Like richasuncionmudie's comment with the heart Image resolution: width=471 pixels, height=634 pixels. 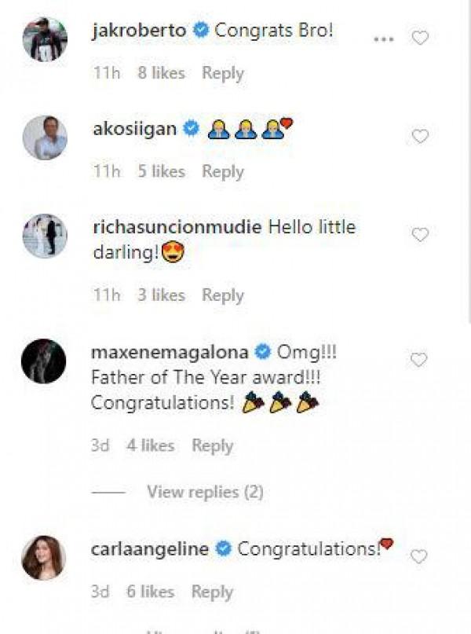420,235
